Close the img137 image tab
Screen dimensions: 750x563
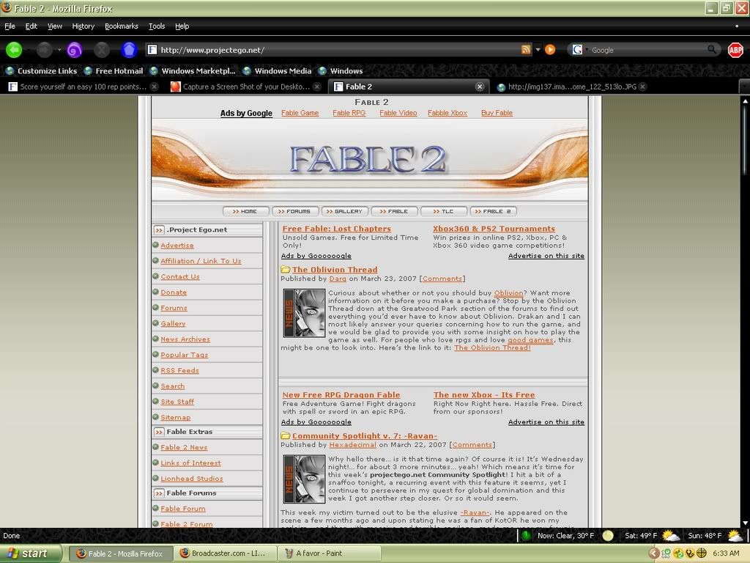tap(642, 87)
